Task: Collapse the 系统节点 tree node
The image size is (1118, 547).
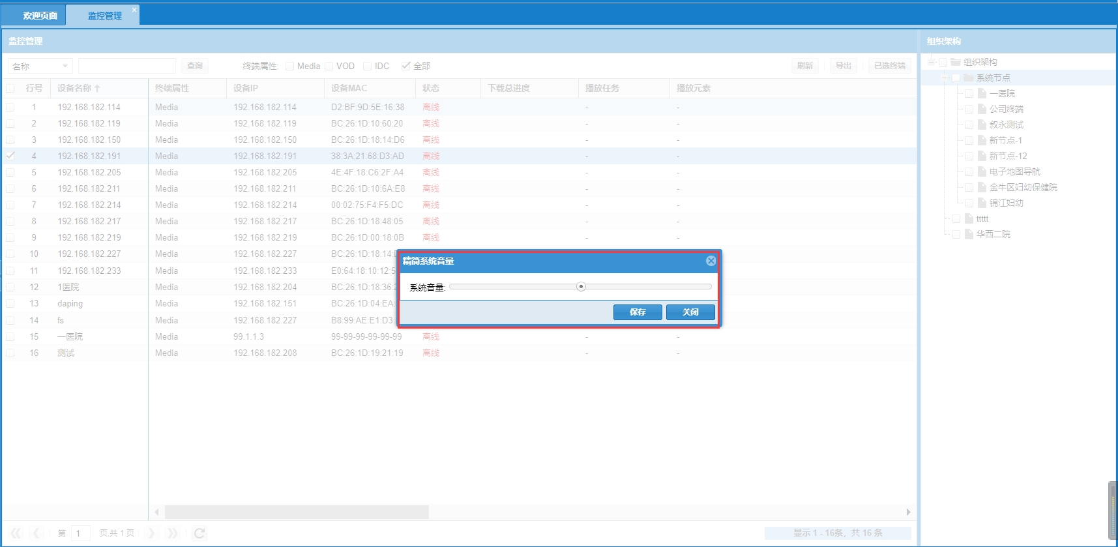Action: click(x=945, y=78)
